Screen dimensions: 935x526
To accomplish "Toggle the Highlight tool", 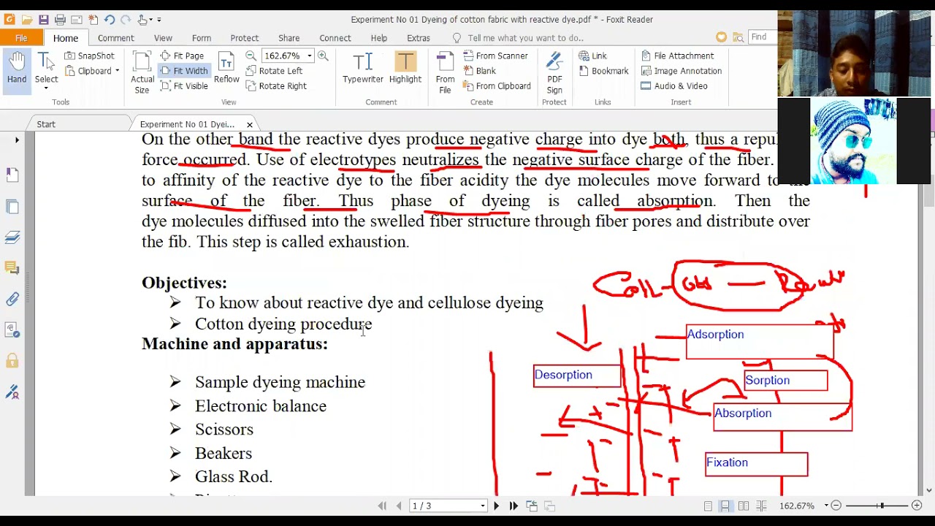I will (x=405, y=69).
